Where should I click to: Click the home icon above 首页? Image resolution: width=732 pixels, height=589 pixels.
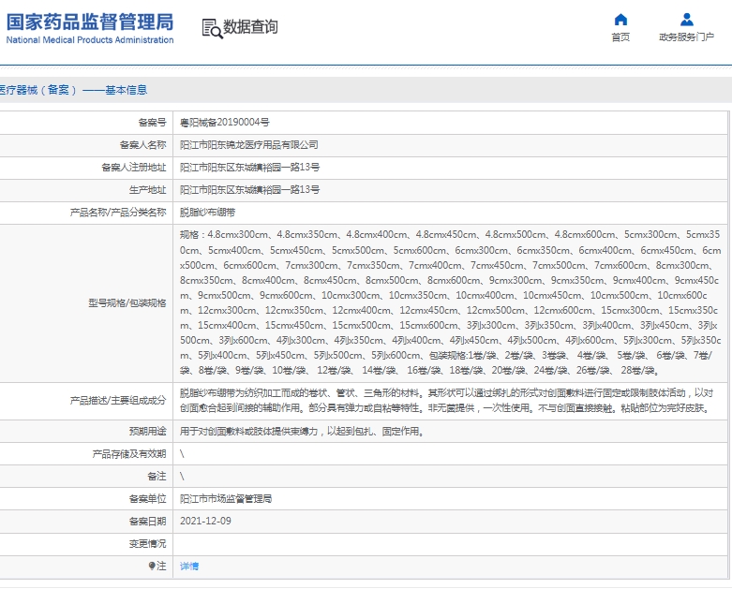point(620,20)
